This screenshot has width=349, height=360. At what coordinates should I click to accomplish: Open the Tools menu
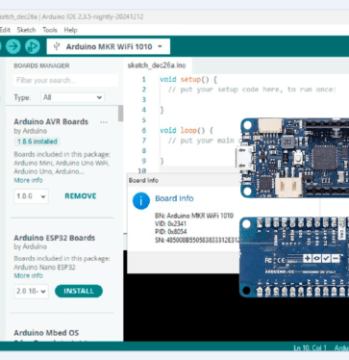(50, 30)
